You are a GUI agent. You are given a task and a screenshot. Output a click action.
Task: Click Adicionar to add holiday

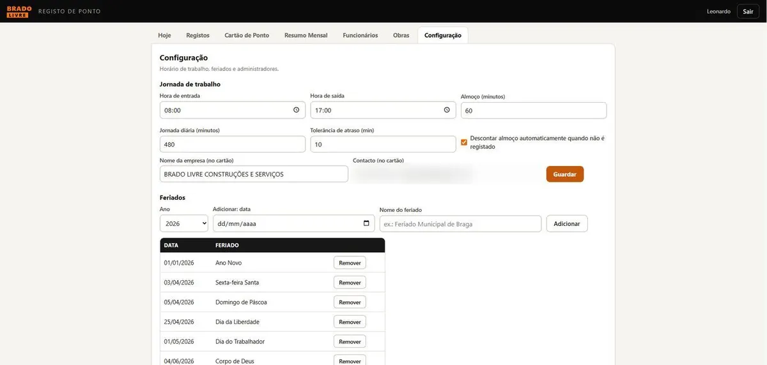point(567,223)
